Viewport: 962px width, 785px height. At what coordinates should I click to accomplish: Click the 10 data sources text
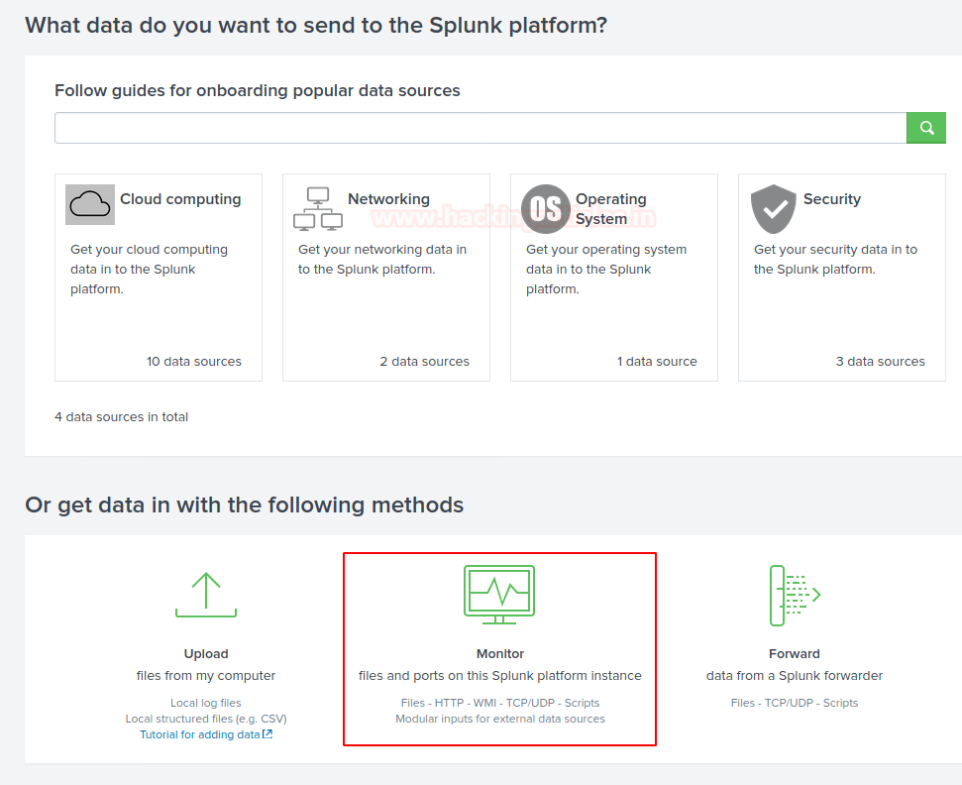pos(194,362)
